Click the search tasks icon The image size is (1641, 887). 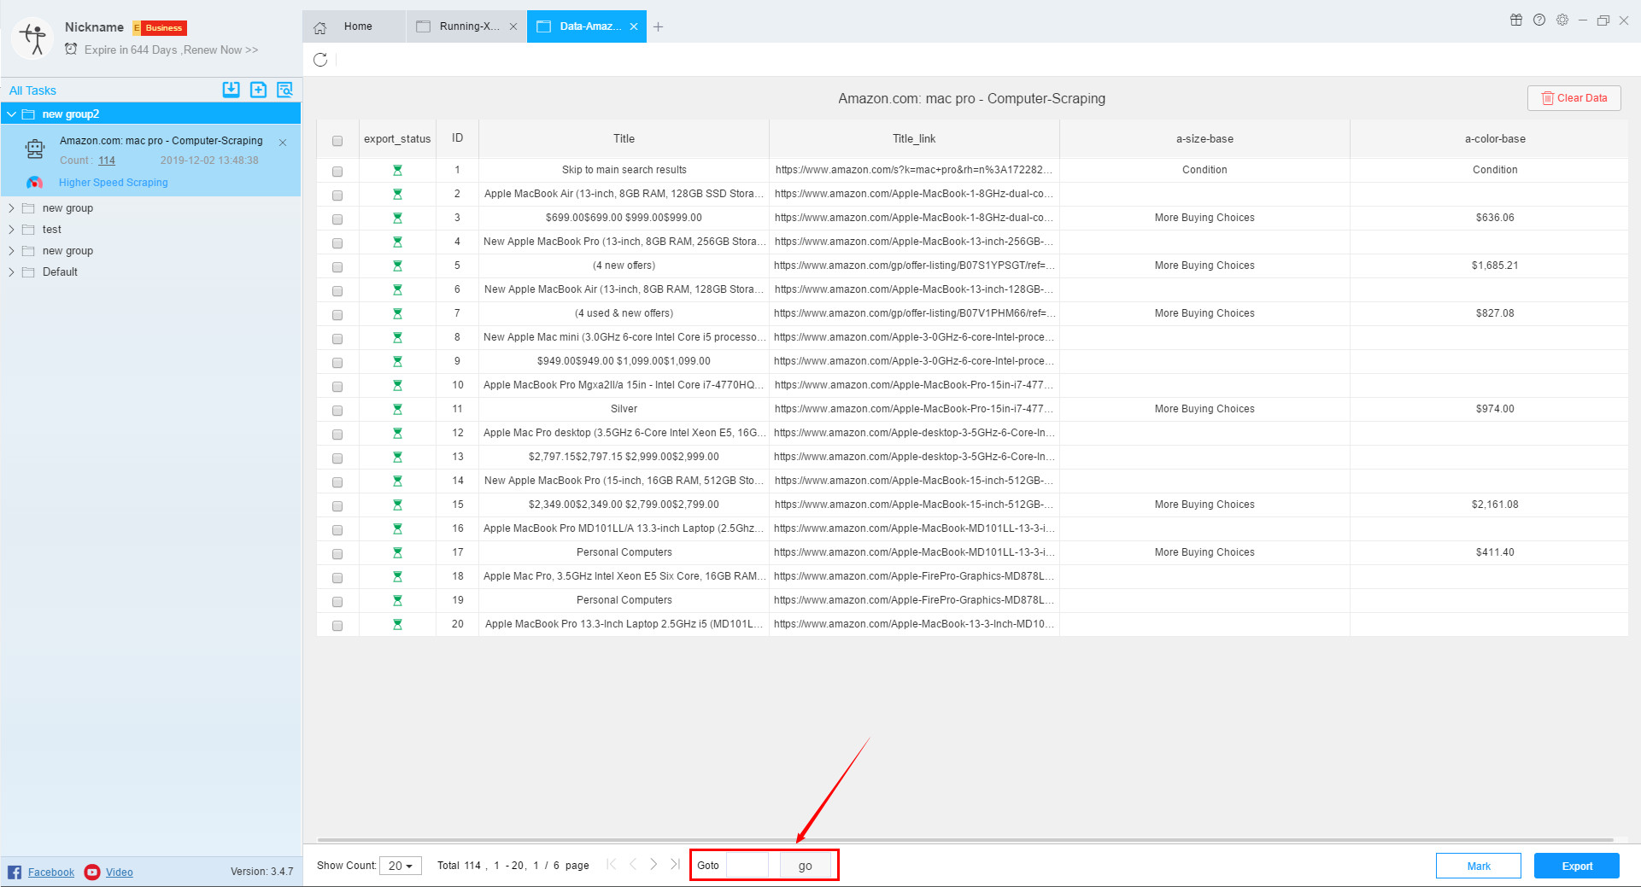(x=284, y=90)
